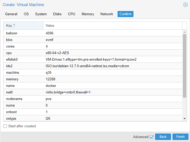Switch to the Memory tab

[x=88, y=14]
